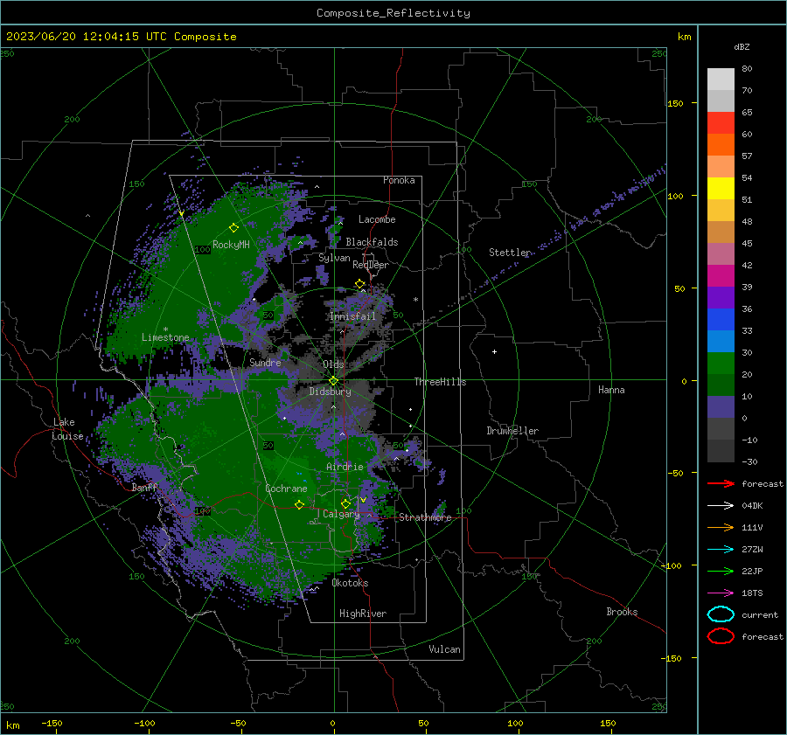Click the Sylvan label
The width and height of the screenshot is (787, 735).
[x=334, y=258]
